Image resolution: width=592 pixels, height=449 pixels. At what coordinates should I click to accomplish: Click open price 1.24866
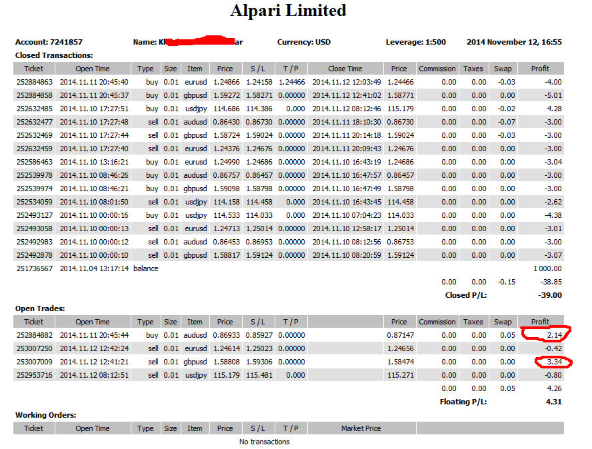pos(227,82)
